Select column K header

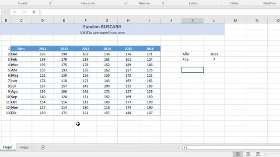point(192,20)
